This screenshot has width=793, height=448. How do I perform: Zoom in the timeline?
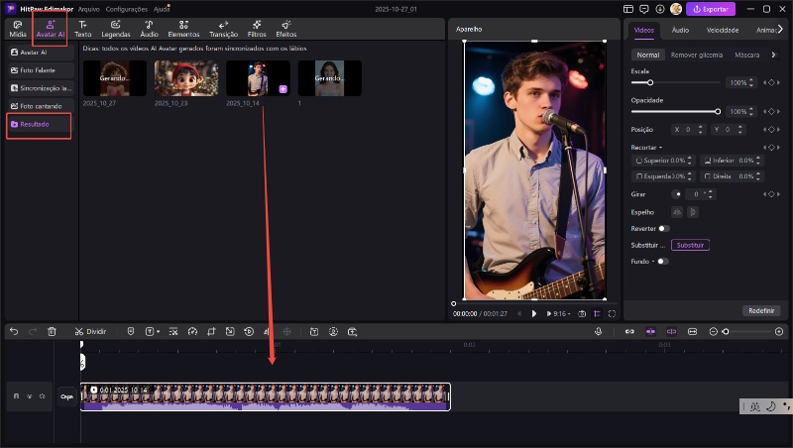click(x=779, y=331)
